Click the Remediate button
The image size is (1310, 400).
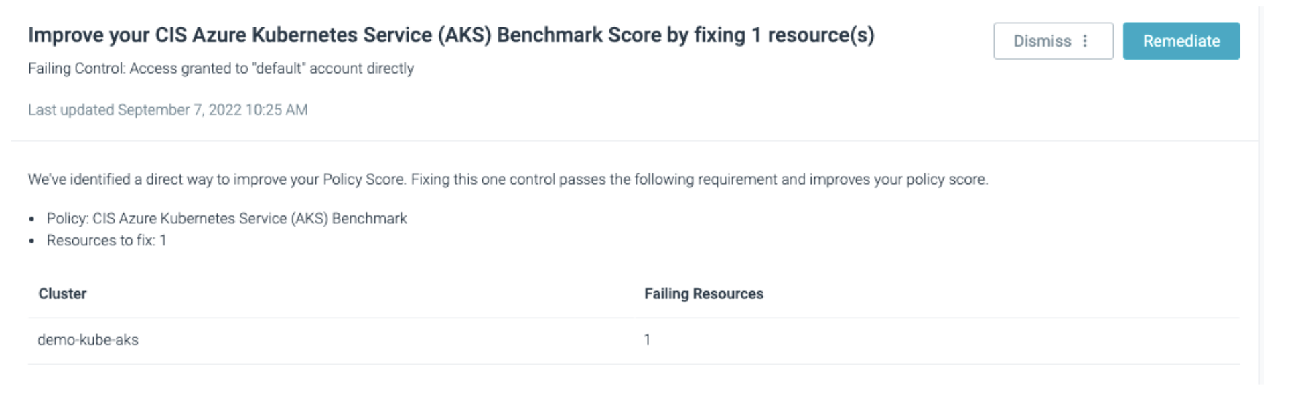pyautogui.click(x=1182, y=41)
